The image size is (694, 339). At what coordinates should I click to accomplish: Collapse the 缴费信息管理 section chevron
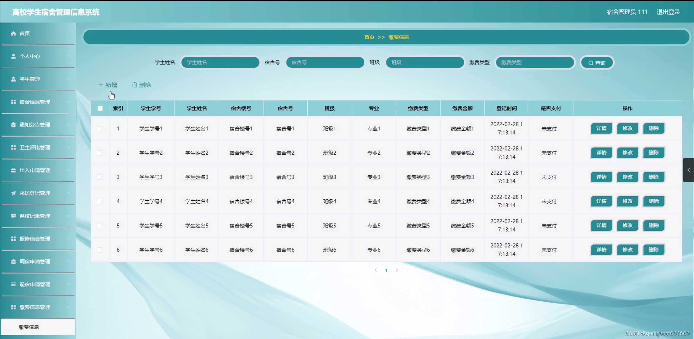(x=69, y=307)
